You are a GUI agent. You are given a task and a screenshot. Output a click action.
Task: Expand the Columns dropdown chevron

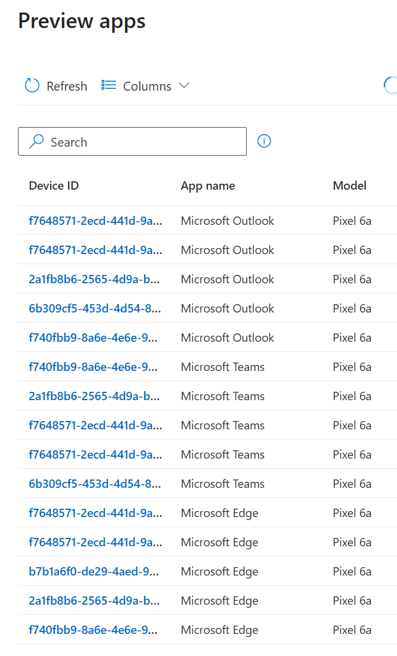[x=184, y=85]
